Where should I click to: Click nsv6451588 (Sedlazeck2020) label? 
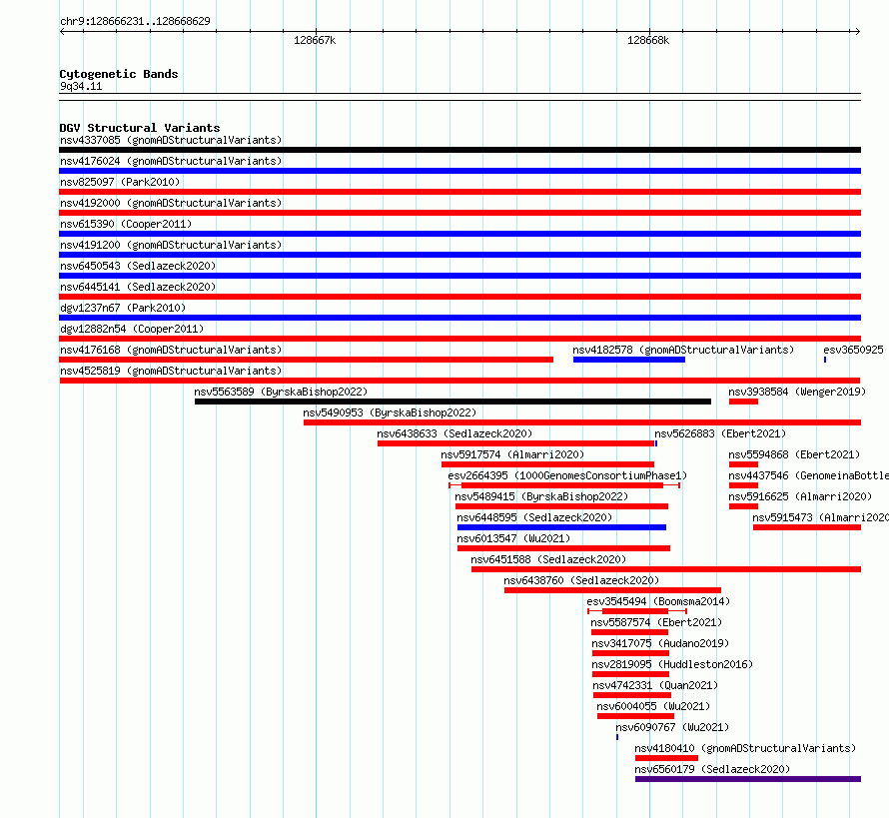click(548, 559)
